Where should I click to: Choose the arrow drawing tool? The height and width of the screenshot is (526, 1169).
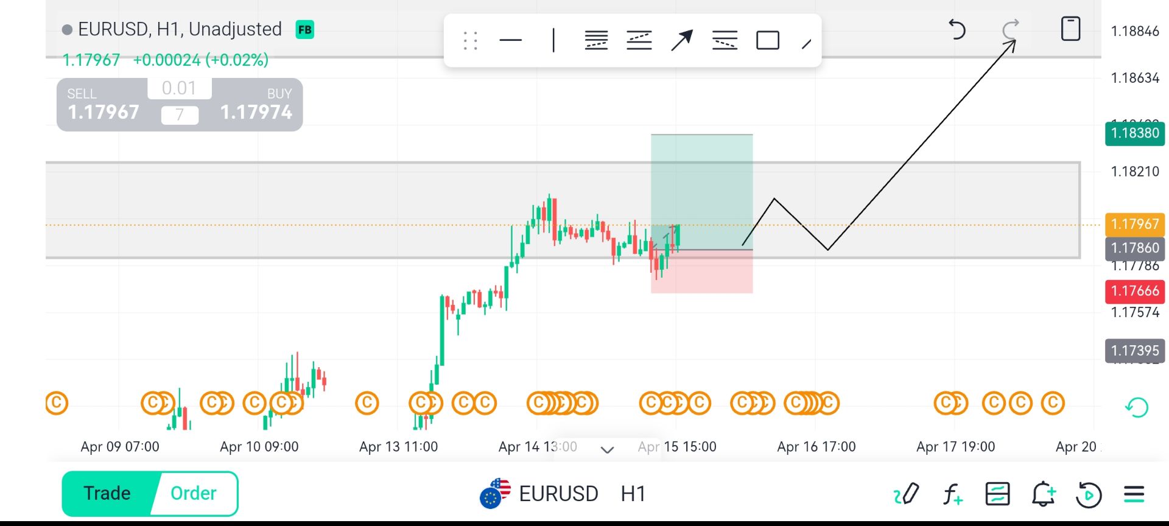point(681,41)
